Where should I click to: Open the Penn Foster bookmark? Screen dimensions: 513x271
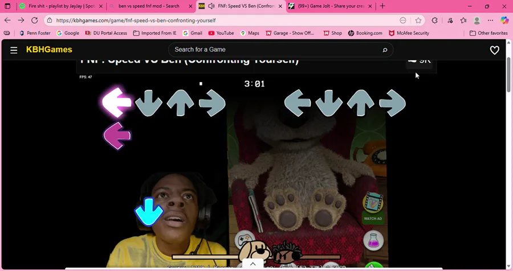coord(35,33)
